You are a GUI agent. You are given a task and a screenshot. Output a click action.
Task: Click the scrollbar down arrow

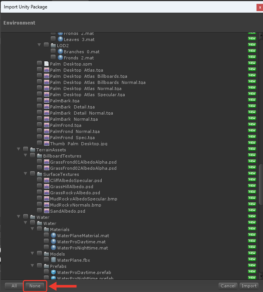click(261, 276)
